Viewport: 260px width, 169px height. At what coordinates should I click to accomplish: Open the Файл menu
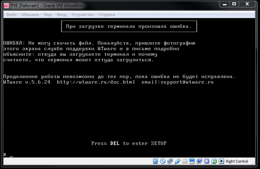(x=11, y=15)
